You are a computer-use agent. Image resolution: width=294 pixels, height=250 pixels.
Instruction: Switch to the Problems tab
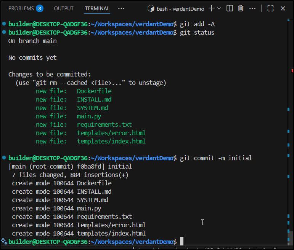click(21, 8)
